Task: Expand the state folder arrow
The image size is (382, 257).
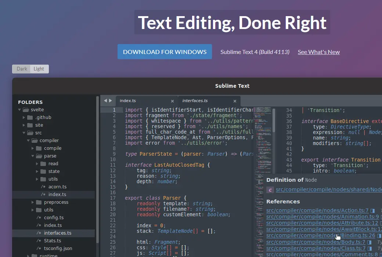Action: 37,171
